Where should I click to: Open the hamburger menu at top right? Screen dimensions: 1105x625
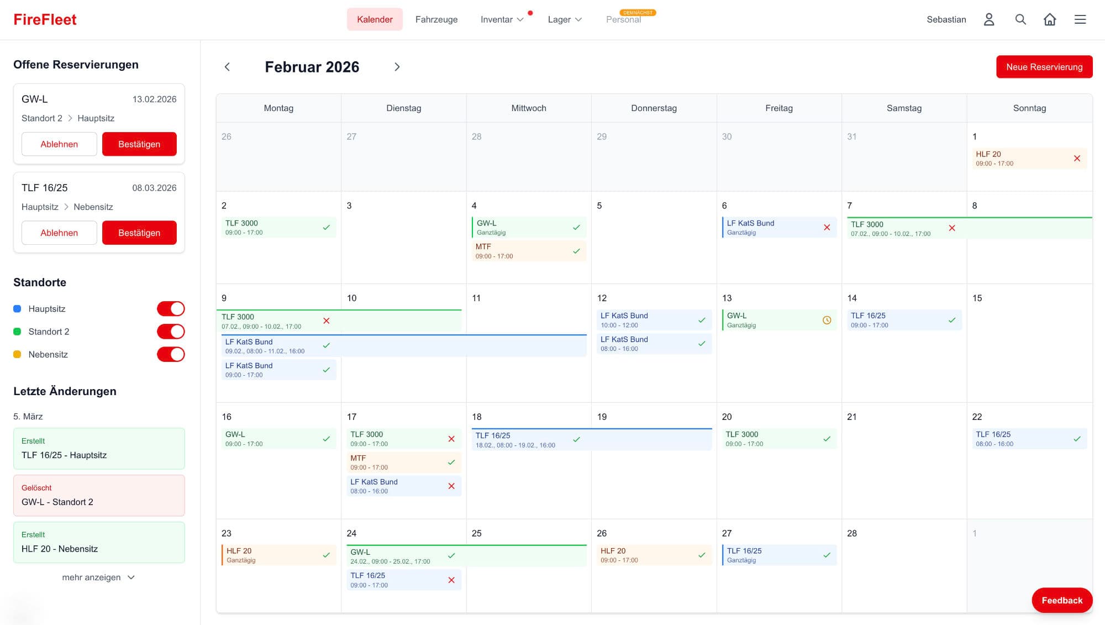pyautogui.click(x=1080, y=19)
